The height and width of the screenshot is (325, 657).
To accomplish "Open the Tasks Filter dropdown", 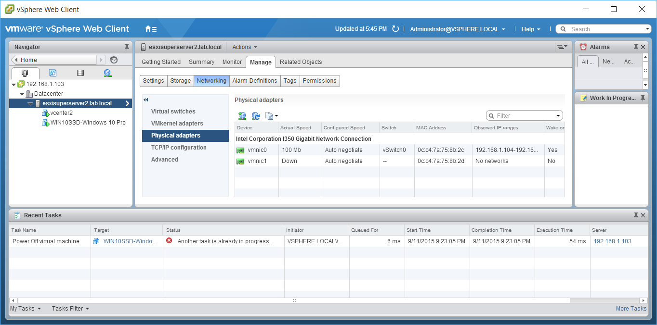I will tap(71, 309).
